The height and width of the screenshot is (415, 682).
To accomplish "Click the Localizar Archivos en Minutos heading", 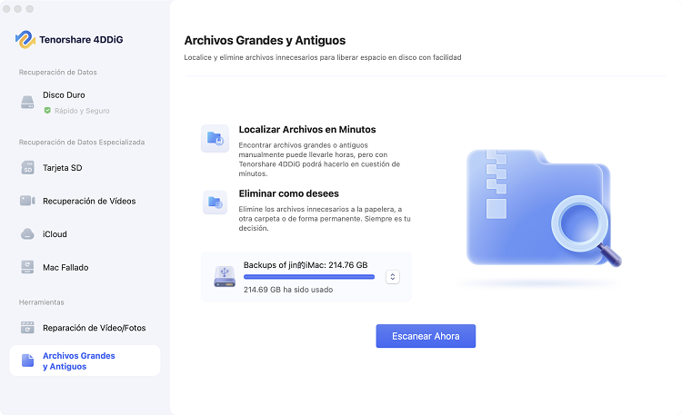I will click(x=307, y=130).
